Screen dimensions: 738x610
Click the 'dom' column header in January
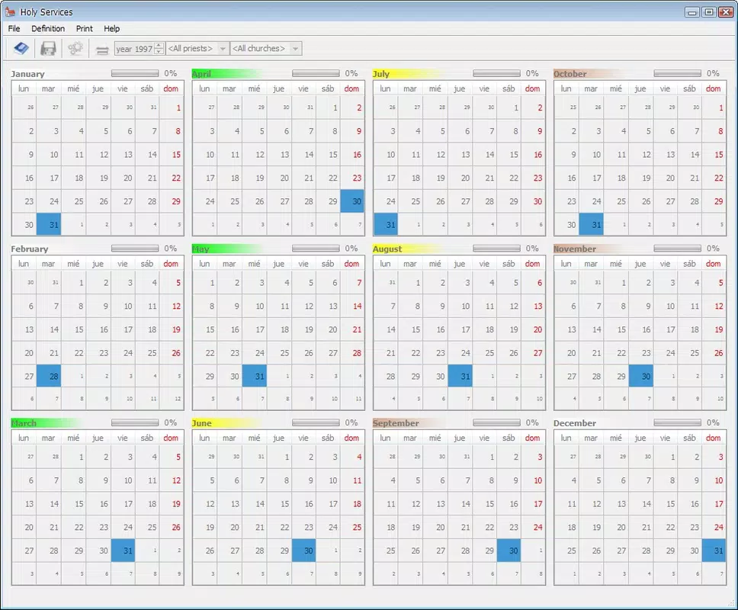[171, 88]
